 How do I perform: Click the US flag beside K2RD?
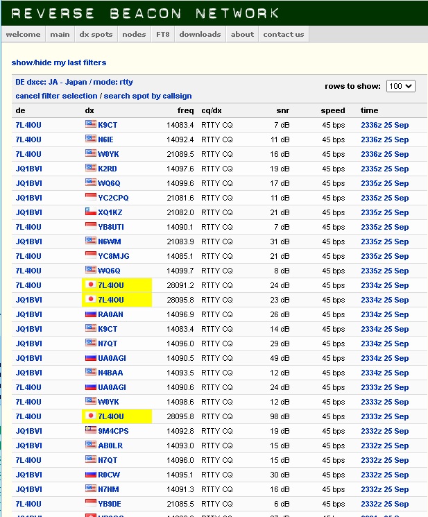click(91, 167)
